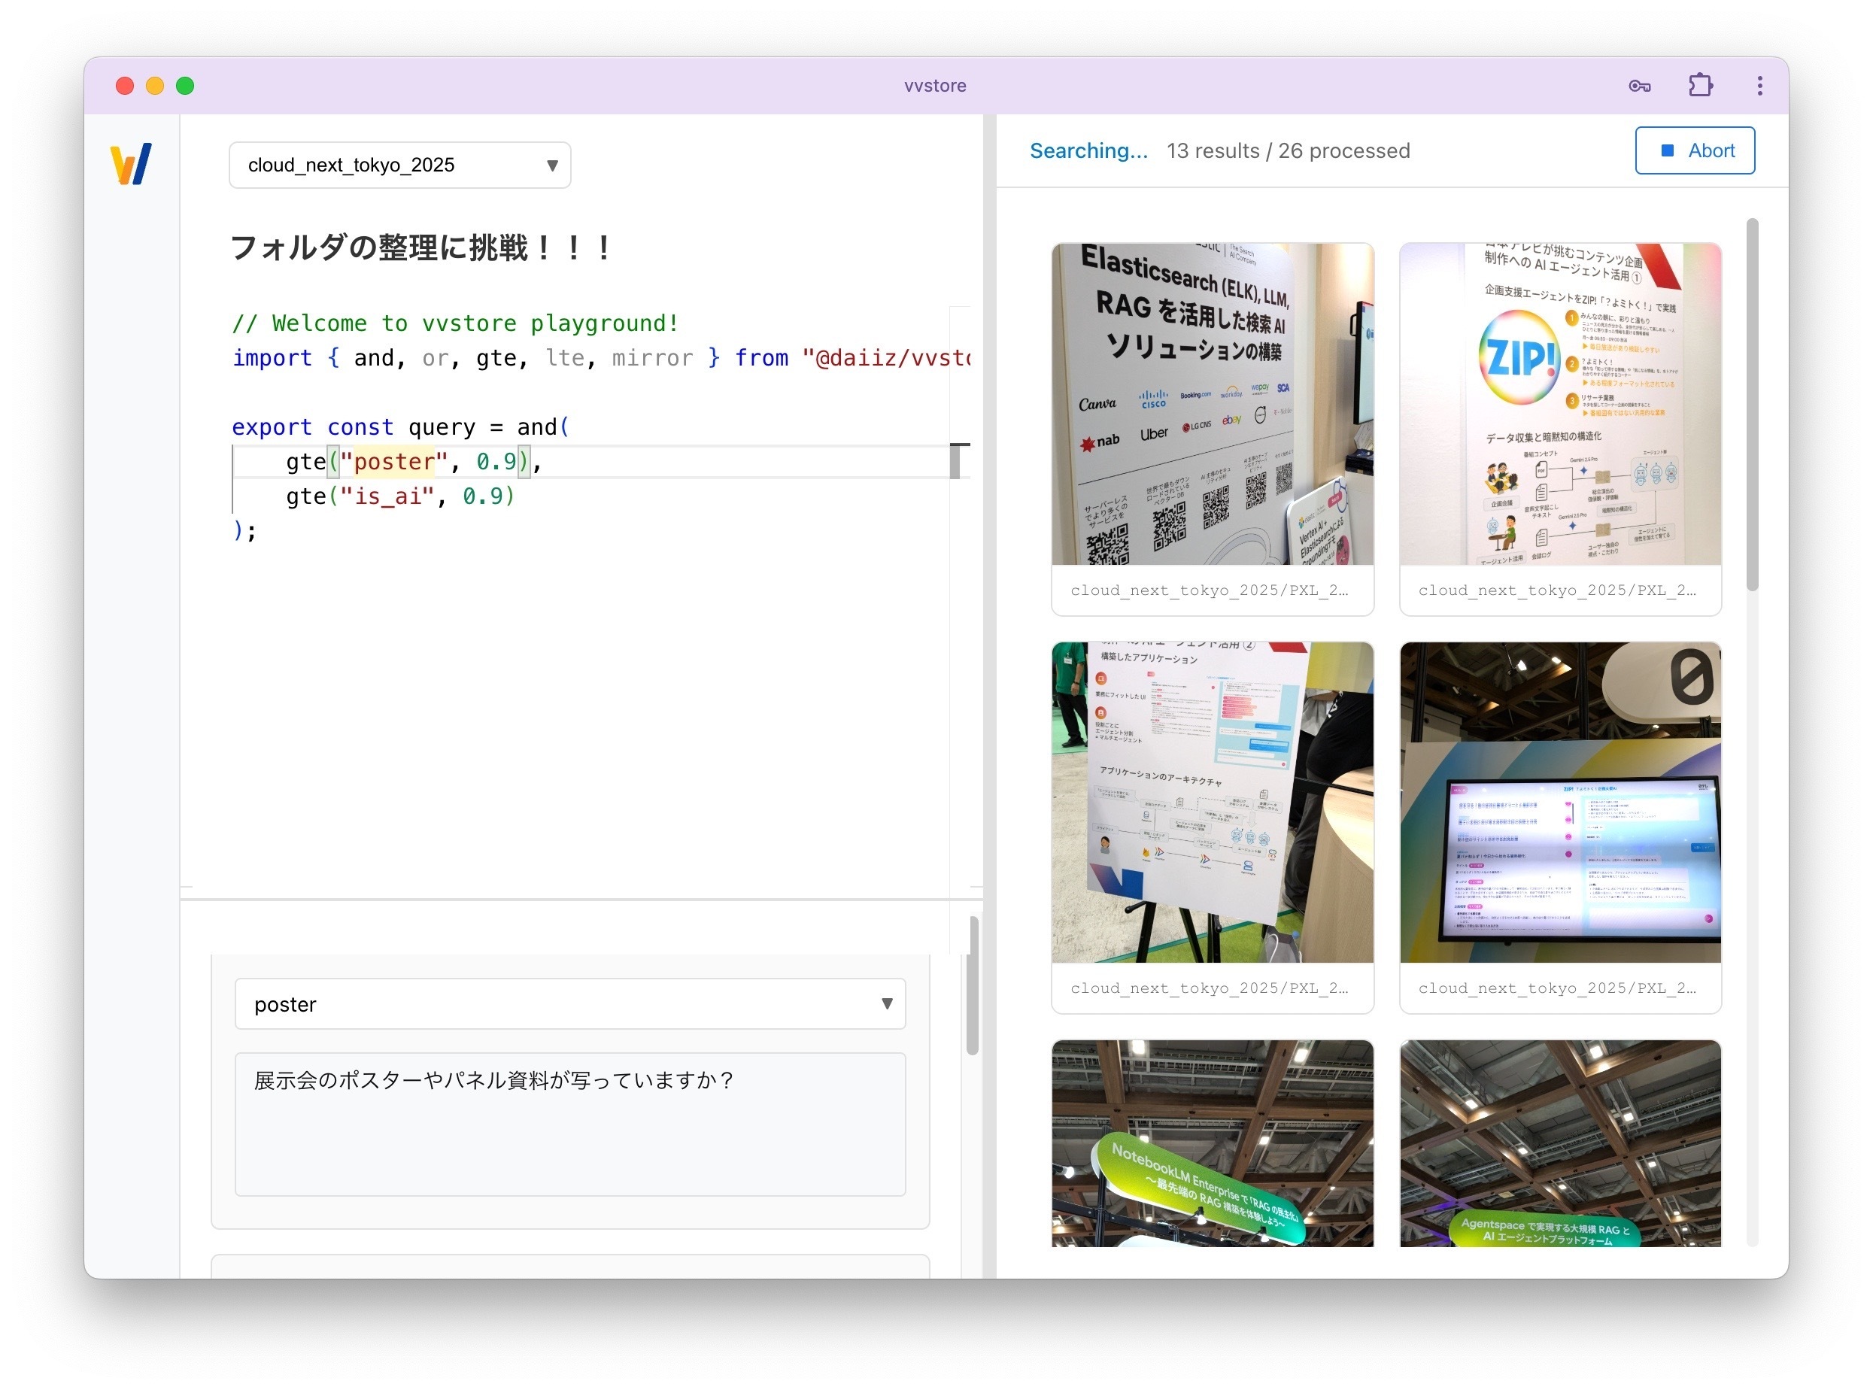Open the Elasticsearch RAG poster thumbnail
This screenshot has height=1390, width=1873.
pyautogui.click(x=1212, y=404)
